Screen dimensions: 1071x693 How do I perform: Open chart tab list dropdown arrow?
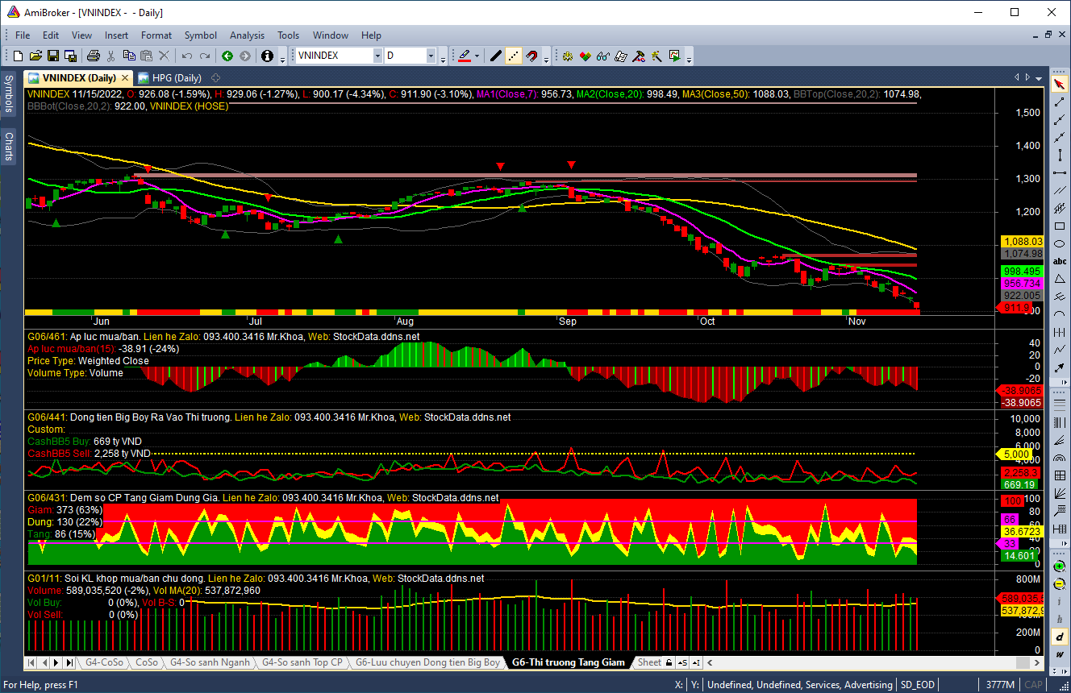point(1039,77)
